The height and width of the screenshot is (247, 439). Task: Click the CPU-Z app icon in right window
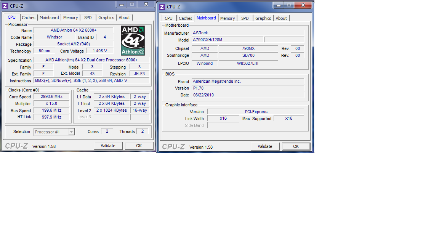(162, 7)
